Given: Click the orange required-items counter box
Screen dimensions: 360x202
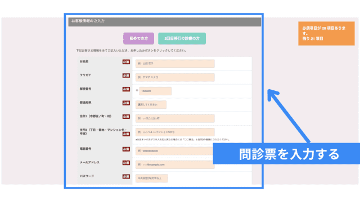Looking at the screenshot, I should pyautogui.click(x=326, y=34).
